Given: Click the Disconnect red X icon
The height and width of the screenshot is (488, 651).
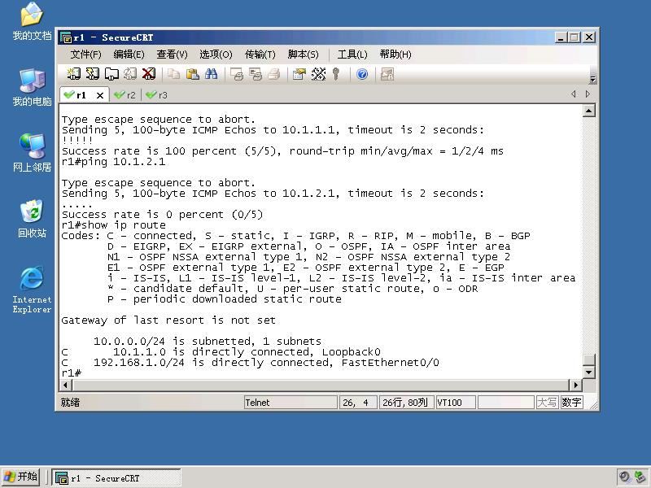Looking at the screenshot, I should tap(149, 74).
